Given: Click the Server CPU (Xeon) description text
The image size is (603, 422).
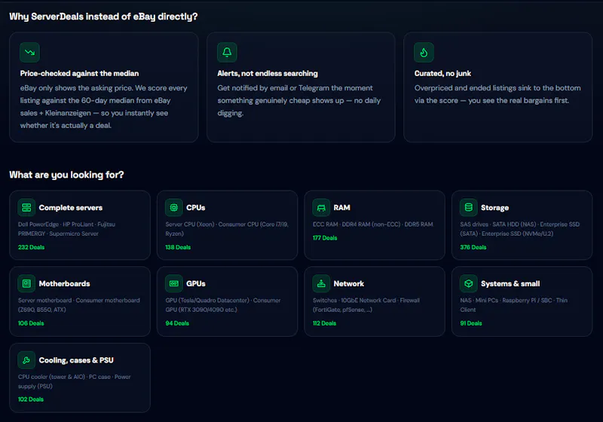Looking at the screenshot, I should 227,228.
